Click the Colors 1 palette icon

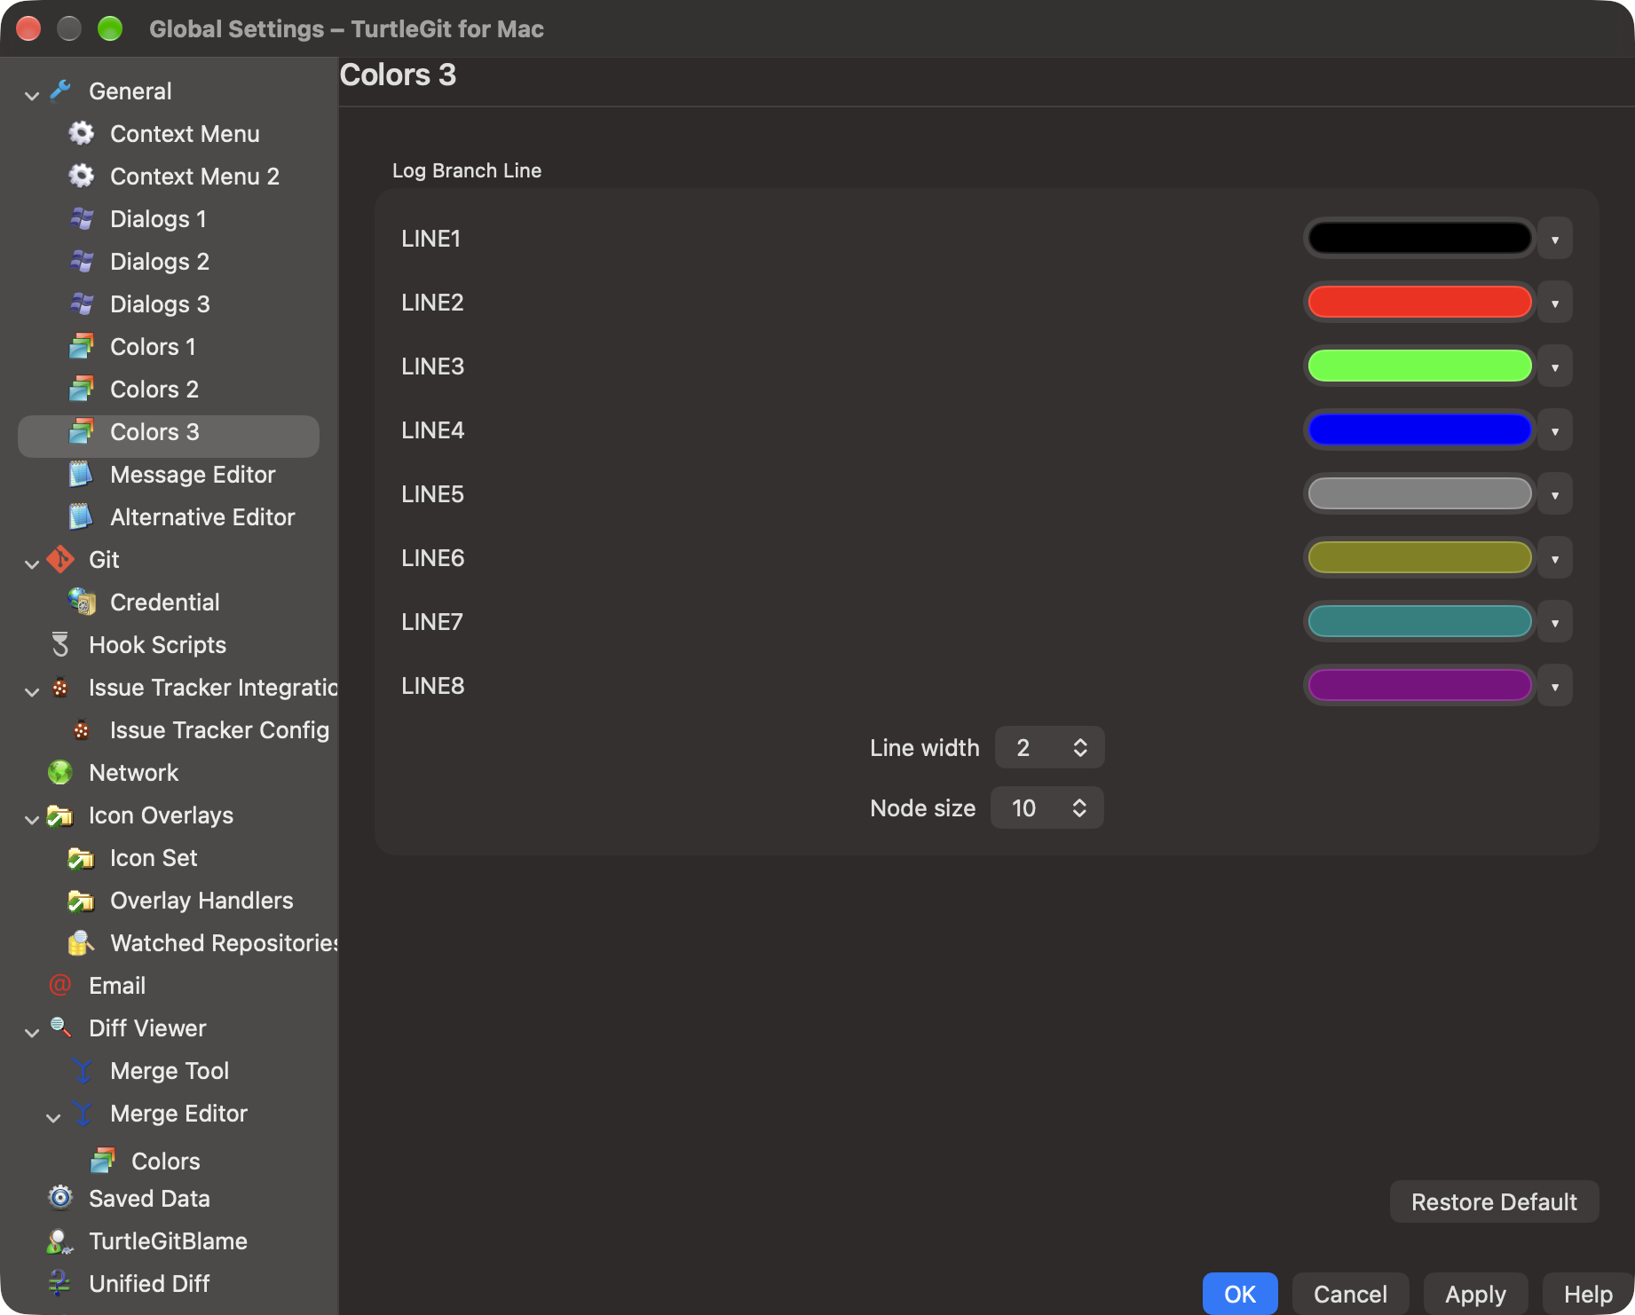[82, 346]
